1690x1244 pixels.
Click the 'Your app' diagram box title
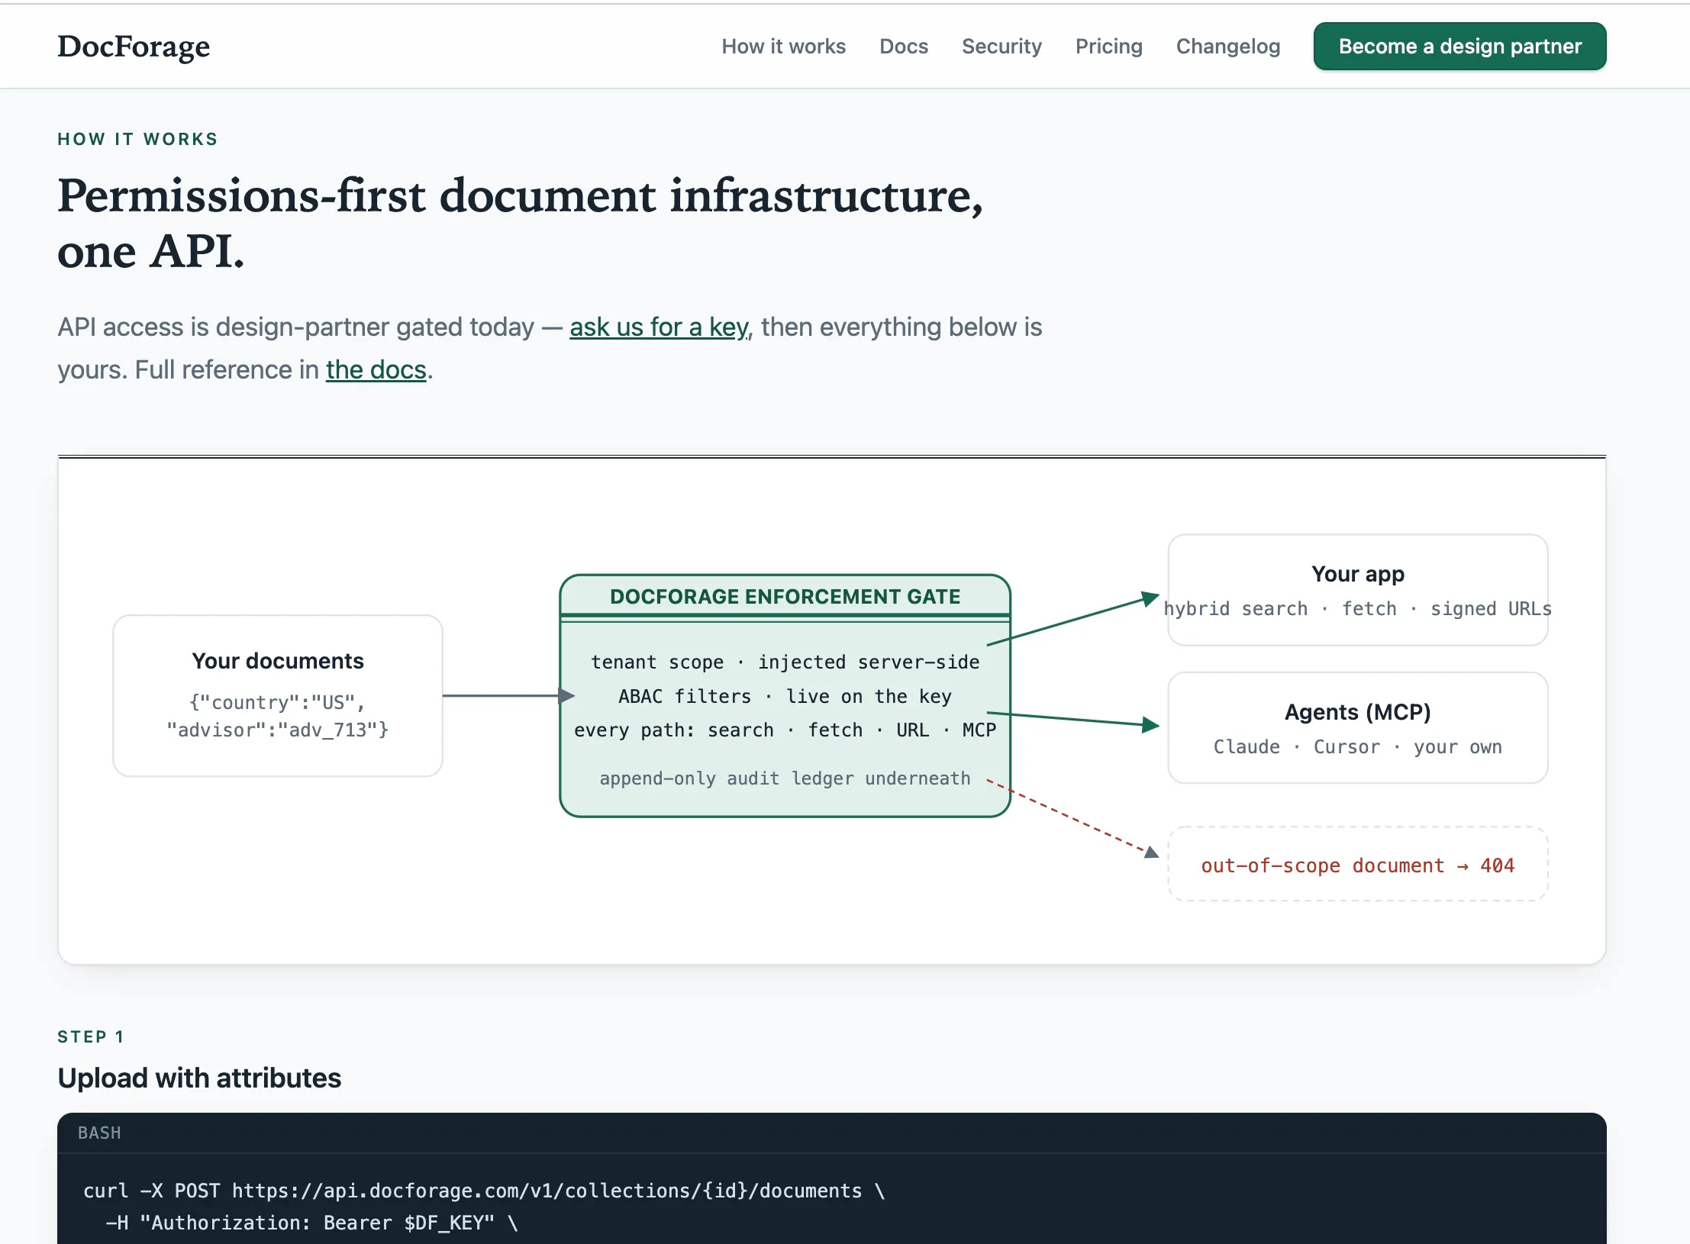tap(1358, 574)
